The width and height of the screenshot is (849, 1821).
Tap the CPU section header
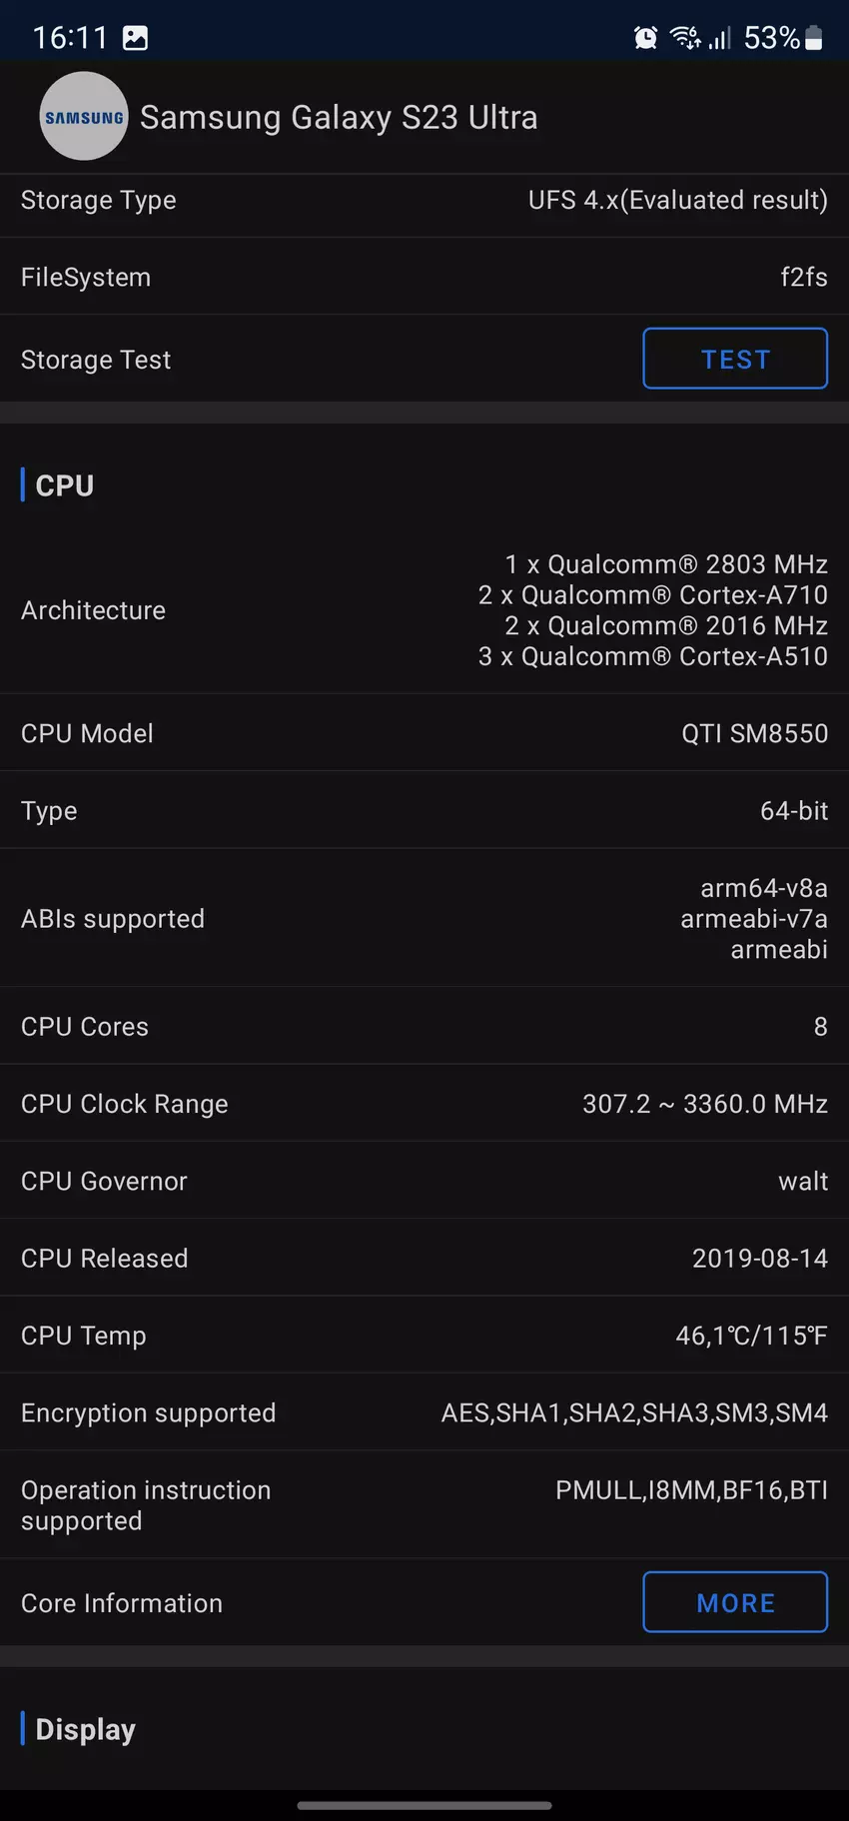(65, 485)
